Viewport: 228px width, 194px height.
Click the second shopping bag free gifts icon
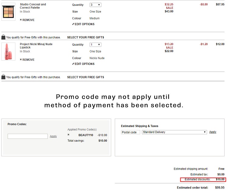pos(3,77)
